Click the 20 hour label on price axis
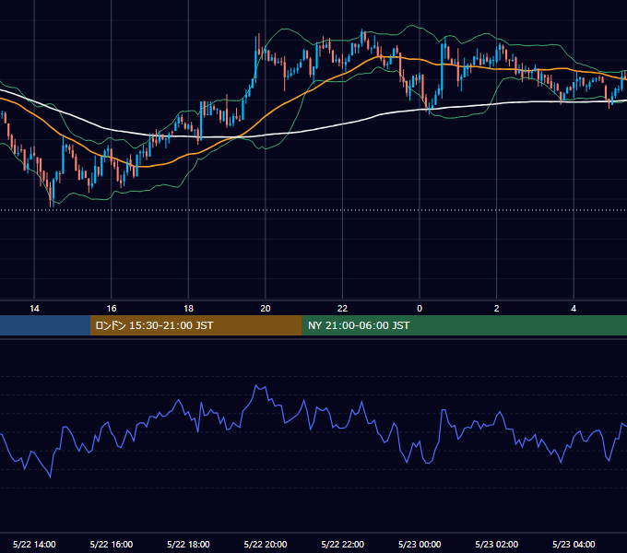The width and height of the screenshot is (627, 553). click(x=266, y=309)
